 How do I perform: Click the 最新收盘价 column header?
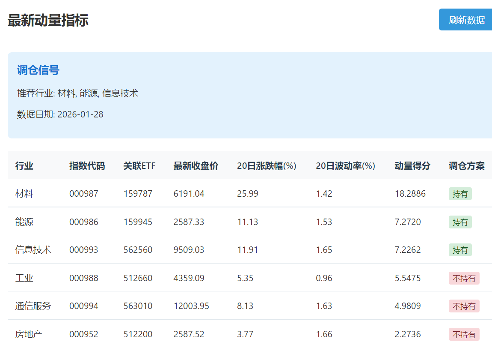click(x=196, y=166)
